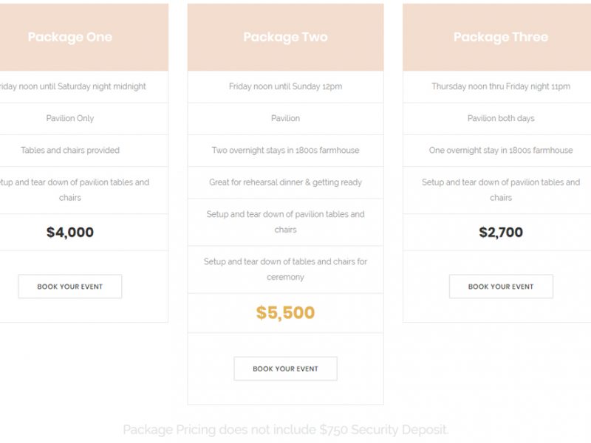591x443 pixels.
Task: Click the $4,000 price
Action: click(x=69, y=232)
